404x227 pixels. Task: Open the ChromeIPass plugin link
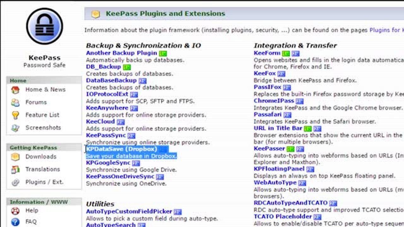[274, 101]
